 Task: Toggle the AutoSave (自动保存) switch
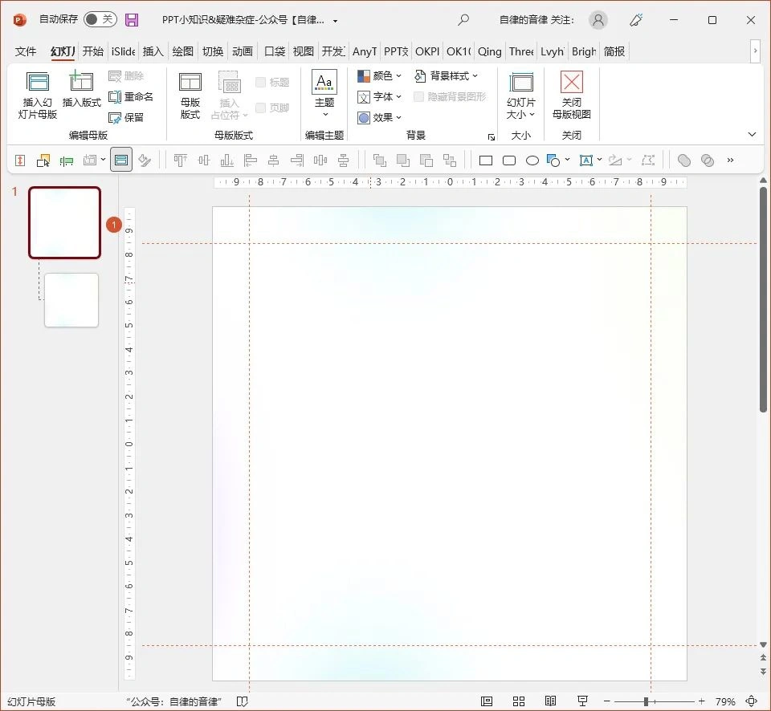(x=100, y=20)
